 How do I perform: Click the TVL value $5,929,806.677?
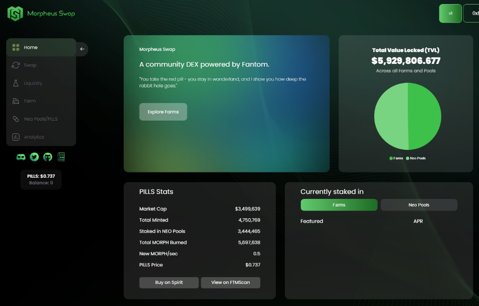(406, 61)
